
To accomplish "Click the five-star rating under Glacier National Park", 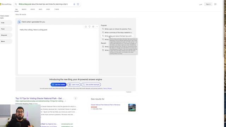I will (94, 107).
